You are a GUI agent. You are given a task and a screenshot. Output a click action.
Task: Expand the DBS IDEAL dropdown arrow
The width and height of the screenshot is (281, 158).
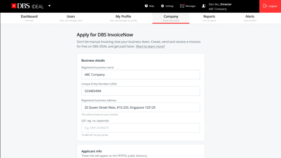[x=49, y=6]
